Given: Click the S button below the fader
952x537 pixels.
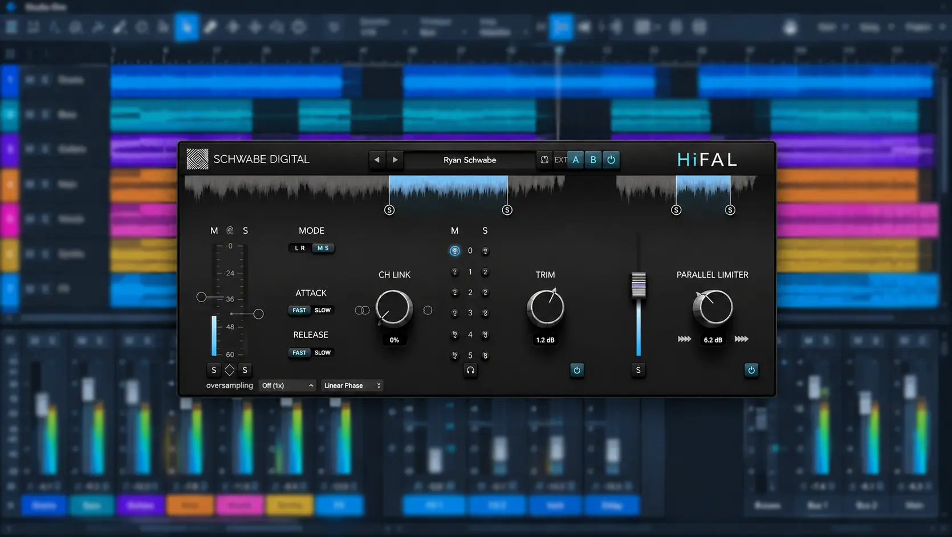Looking at the screenshot, I should click(638, 370).
